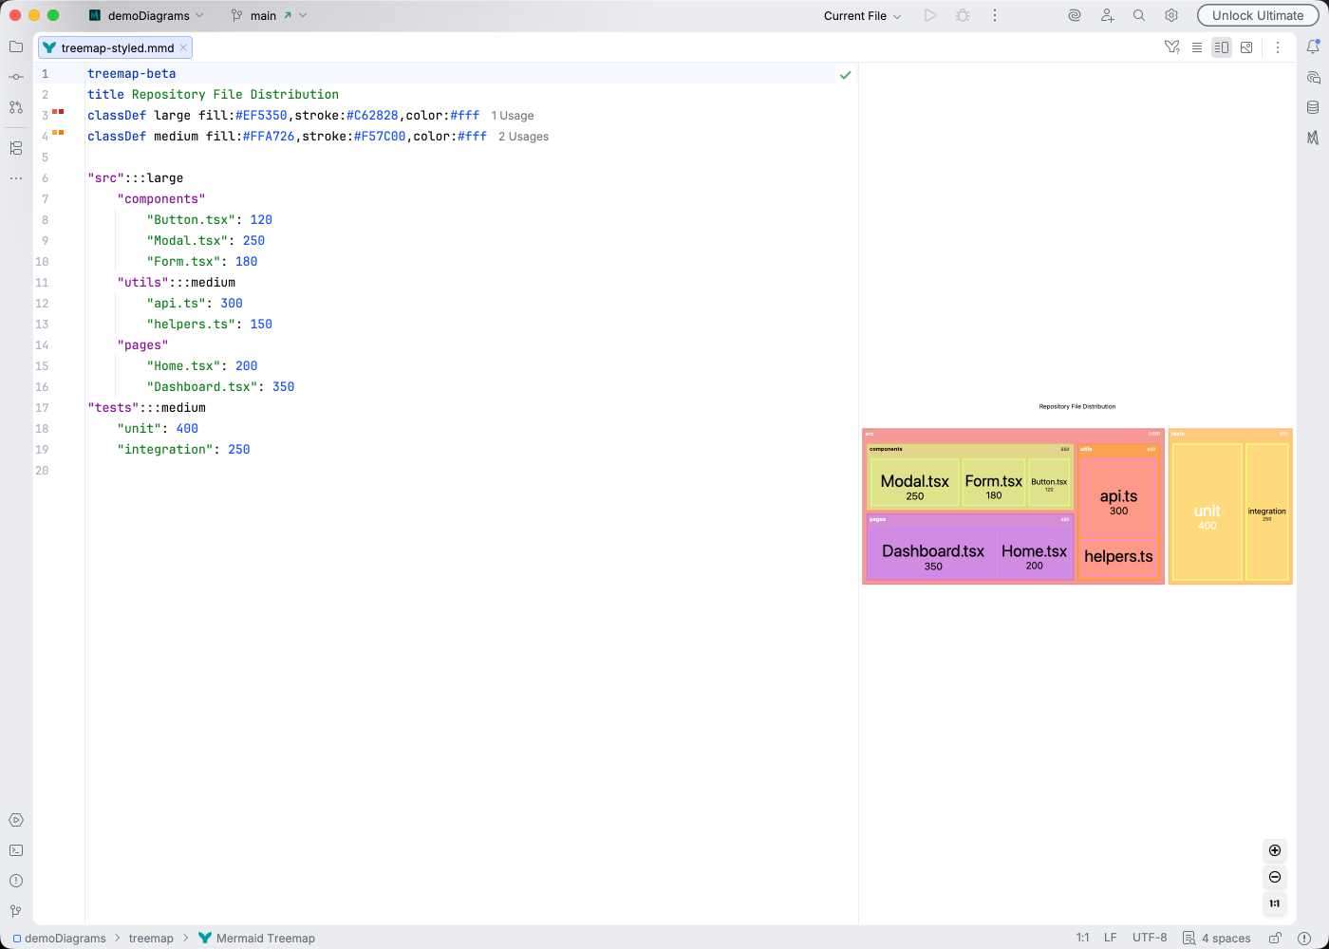Open the Current File run configuration dropdown
The image size is (1329, 949).
click(857, 15)
